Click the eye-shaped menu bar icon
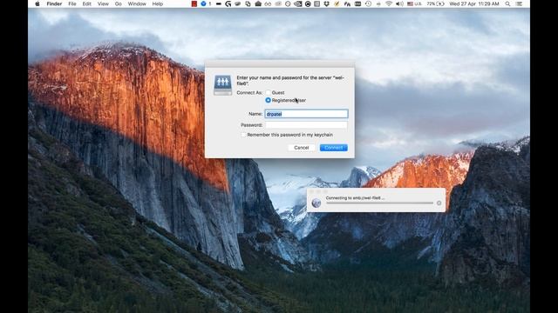 (x=298, y=3)
